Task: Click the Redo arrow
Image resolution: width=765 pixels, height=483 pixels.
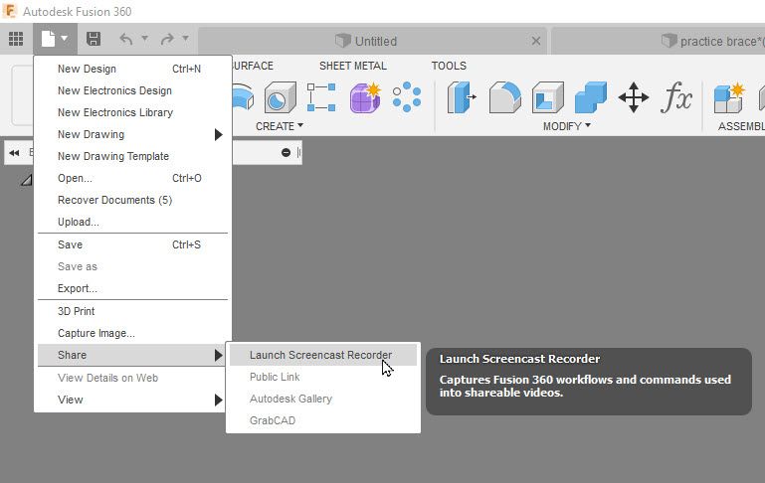Action: coord(167,39)
